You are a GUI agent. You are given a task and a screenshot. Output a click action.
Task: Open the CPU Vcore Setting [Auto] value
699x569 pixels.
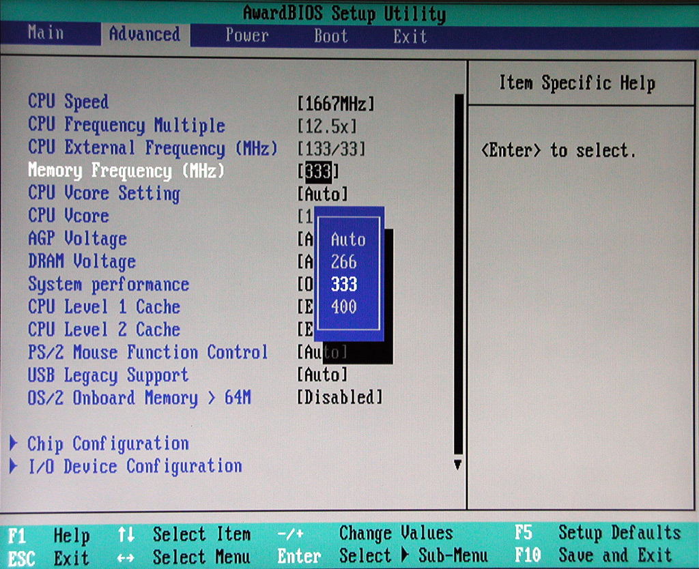322,194
